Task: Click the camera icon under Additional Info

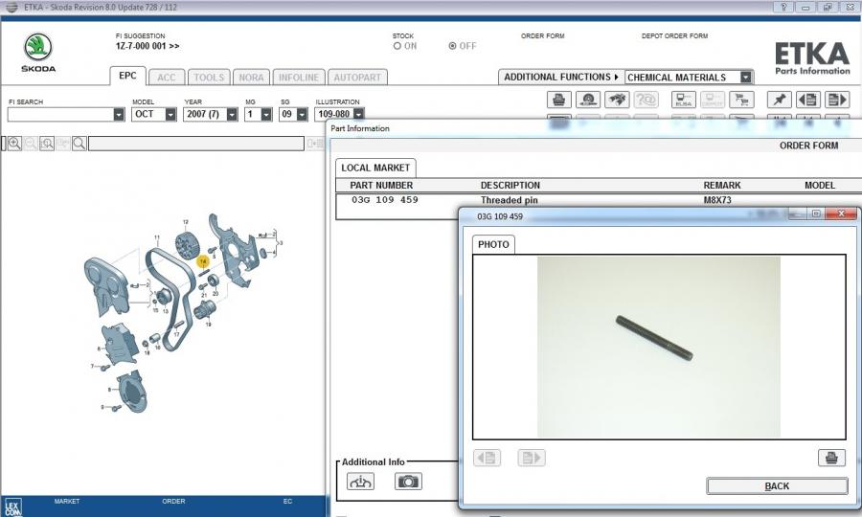Action: pos(408,482)
